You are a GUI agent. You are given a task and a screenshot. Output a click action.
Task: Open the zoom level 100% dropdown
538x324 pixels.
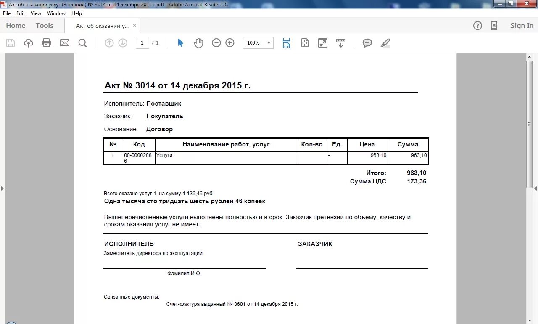[258, 43]
